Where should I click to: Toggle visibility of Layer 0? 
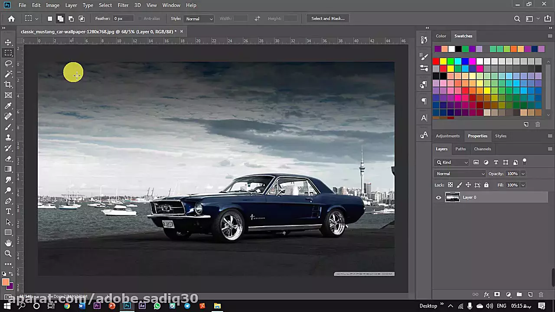click(438, 198)
